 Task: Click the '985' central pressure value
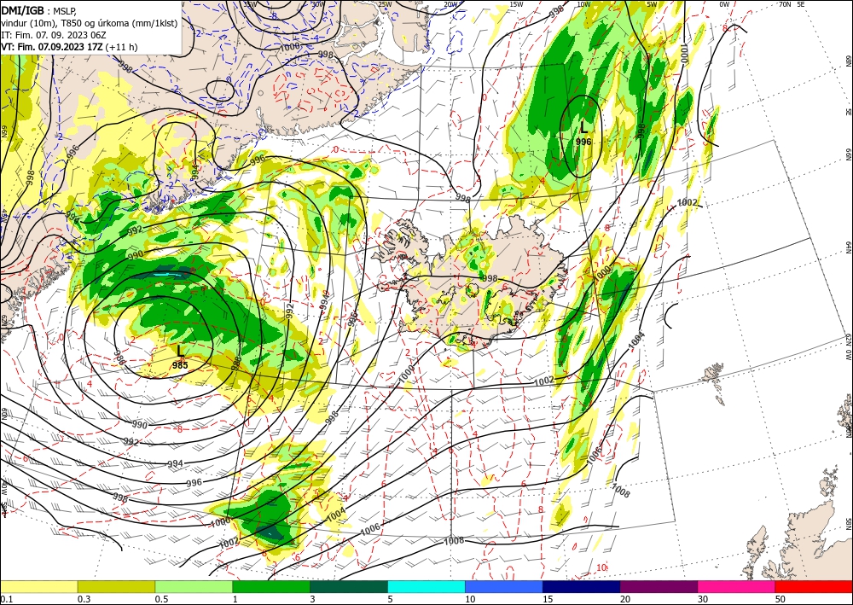[x=180, y=365]
